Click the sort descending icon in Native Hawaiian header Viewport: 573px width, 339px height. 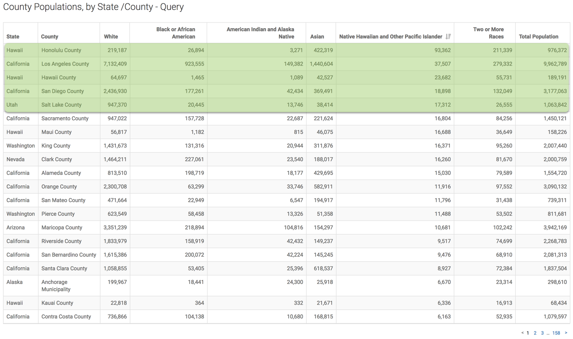[x=448, y=37]
